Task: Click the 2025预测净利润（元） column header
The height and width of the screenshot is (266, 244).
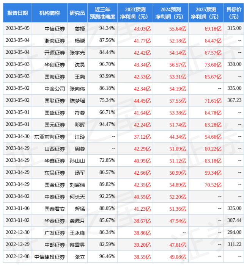Action: pos(206,13)
